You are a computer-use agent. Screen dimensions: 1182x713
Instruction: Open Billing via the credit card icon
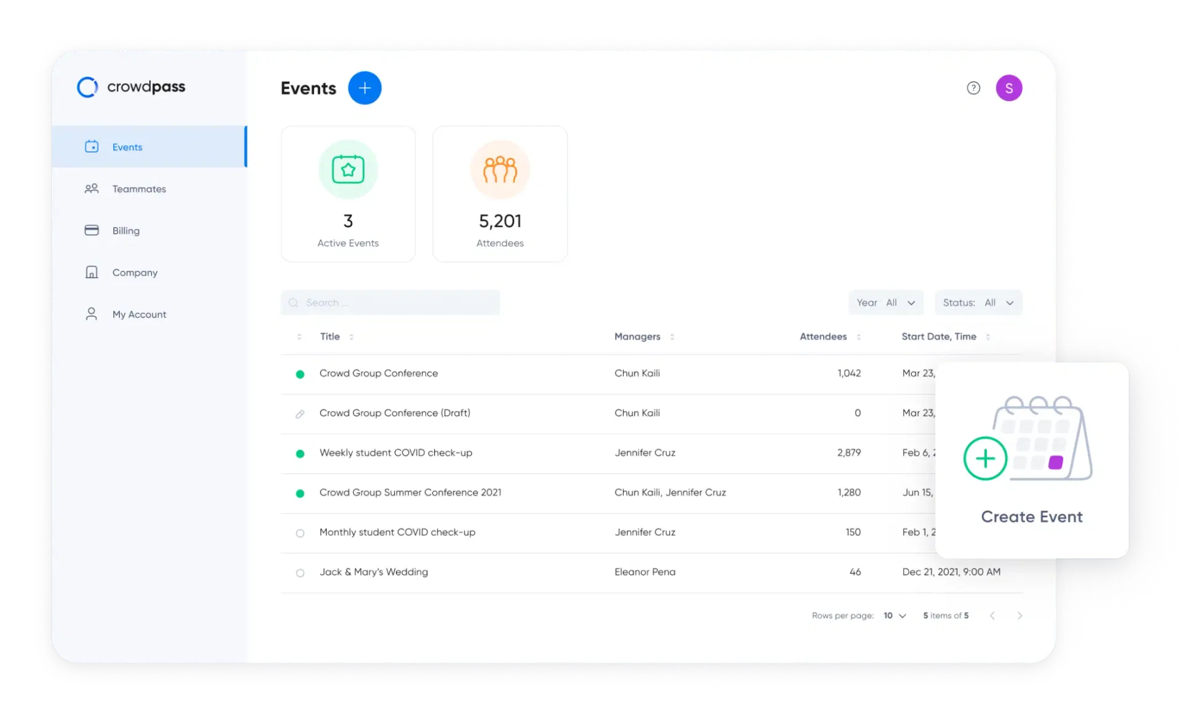click(x=91, y=230)
